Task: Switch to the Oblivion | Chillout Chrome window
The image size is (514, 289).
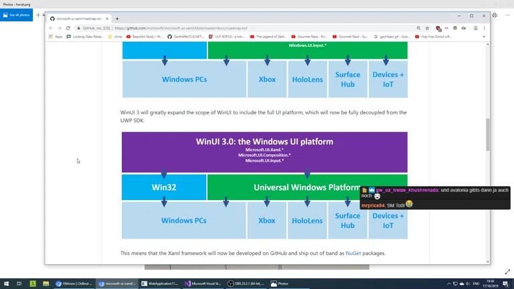Action: pos(74,284)
